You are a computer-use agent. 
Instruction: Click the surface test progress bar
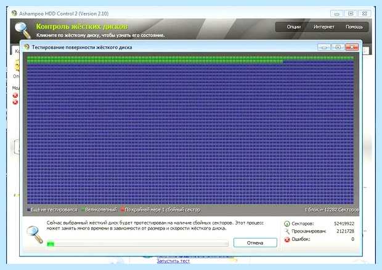pos(137,244)
